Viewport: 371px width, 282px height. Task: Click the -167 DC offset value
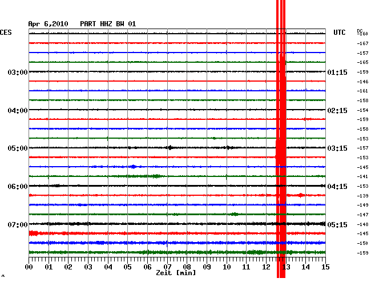362,43
